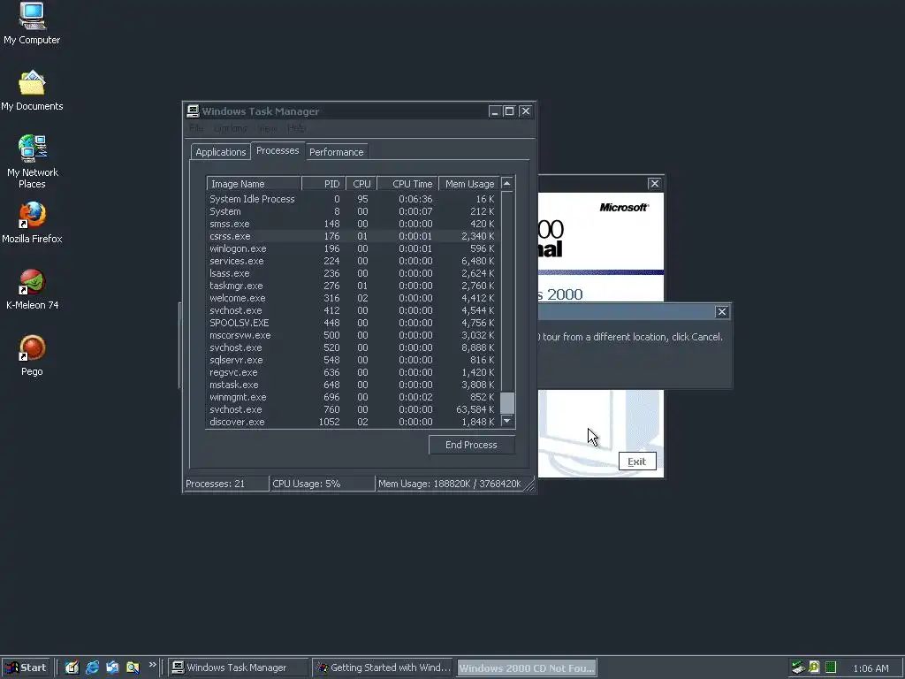This screenshot has height=679, width=905.
Task: Select the regsvc.exe process row
Action: (353, 372)
